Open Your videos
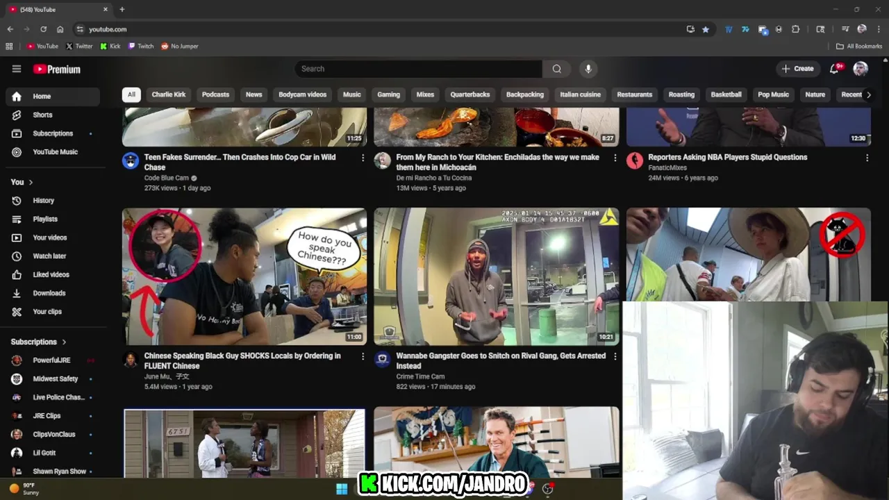The height and width of the screenshot is (500, 889). pyautogui.click(x=53, y=237)
